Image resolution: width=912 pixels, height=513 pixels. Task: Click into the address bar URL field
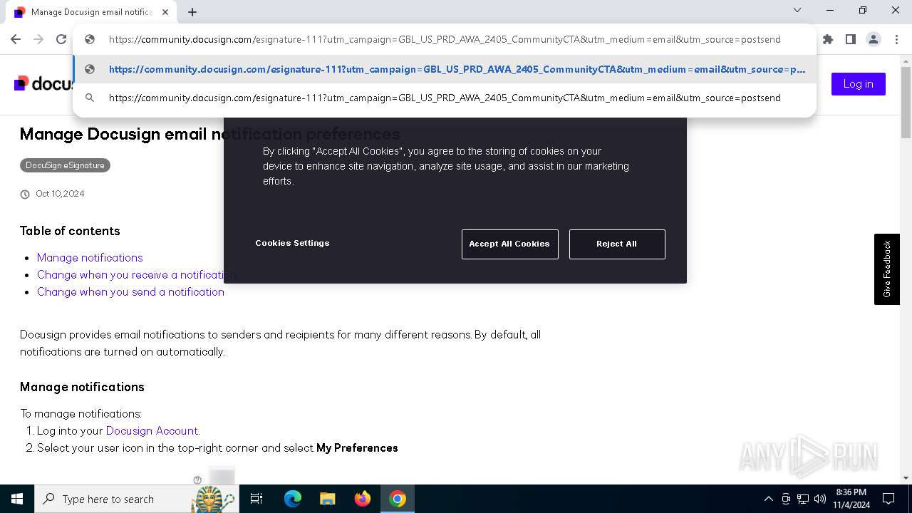click(445, 39)
